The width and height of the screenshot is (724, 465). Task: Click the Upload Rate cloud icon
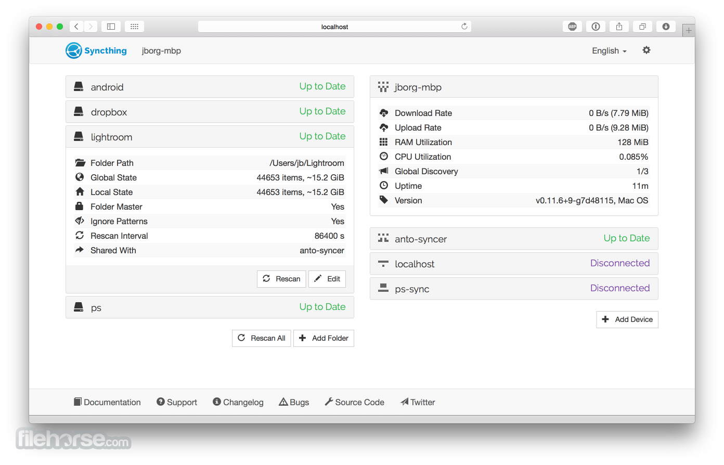(384, 127)
